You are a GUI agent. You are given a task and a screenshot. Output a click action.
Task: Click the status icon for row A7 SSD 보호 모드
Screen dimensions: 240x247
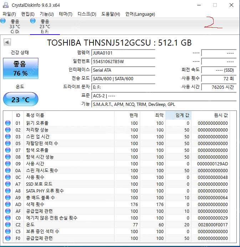click(x=8, y=184)
